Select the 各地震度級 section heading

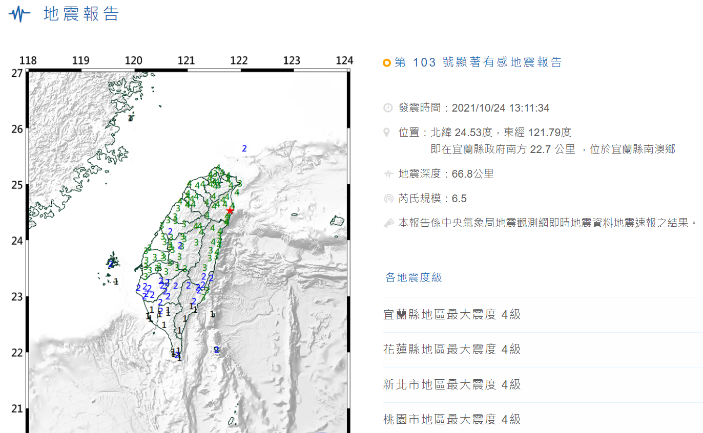point(413,278)
